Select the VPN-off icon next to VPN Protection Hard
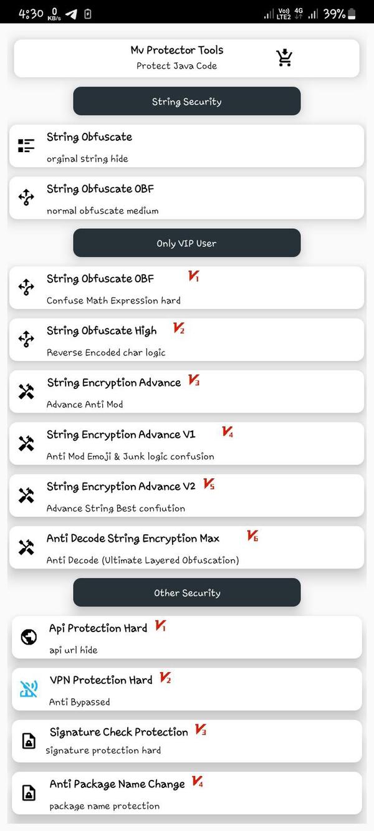 [27, 689]
